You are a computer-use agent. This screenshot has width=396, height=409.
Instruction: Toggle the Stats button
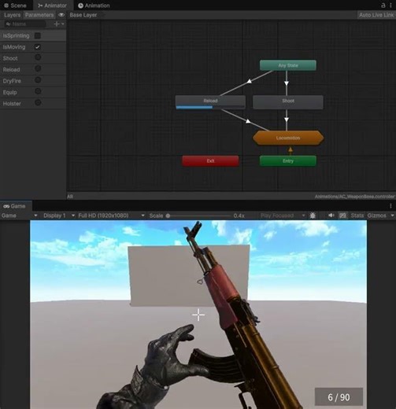[357, 216]
